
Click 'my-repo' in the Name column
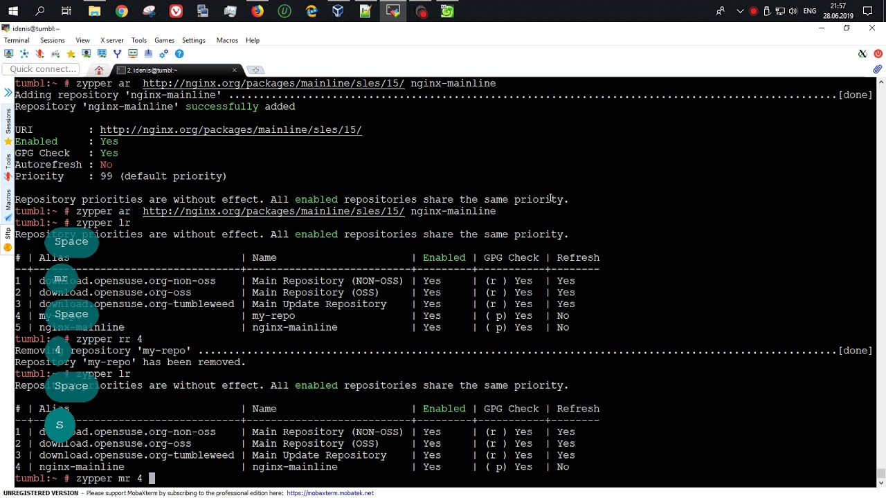point(273,316)
